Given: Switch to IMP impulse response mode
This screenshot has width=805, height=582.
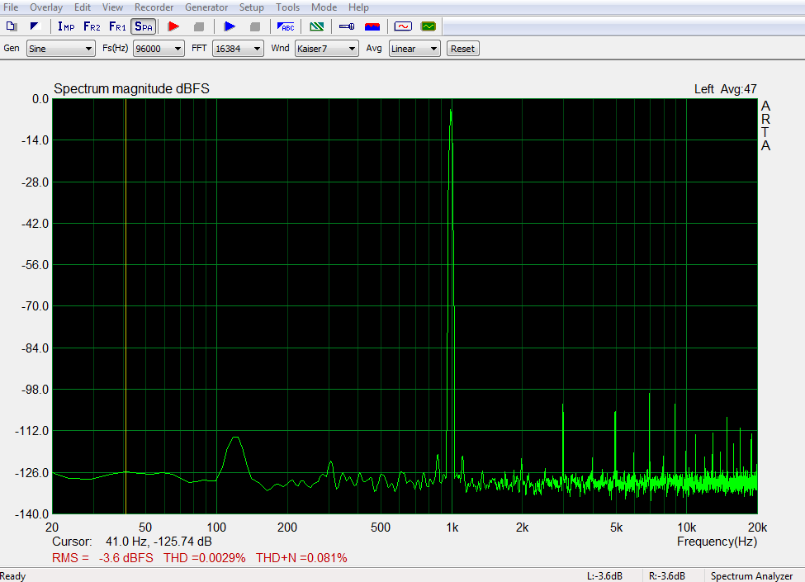Looking at the screenshot, I should pos(66,26).
